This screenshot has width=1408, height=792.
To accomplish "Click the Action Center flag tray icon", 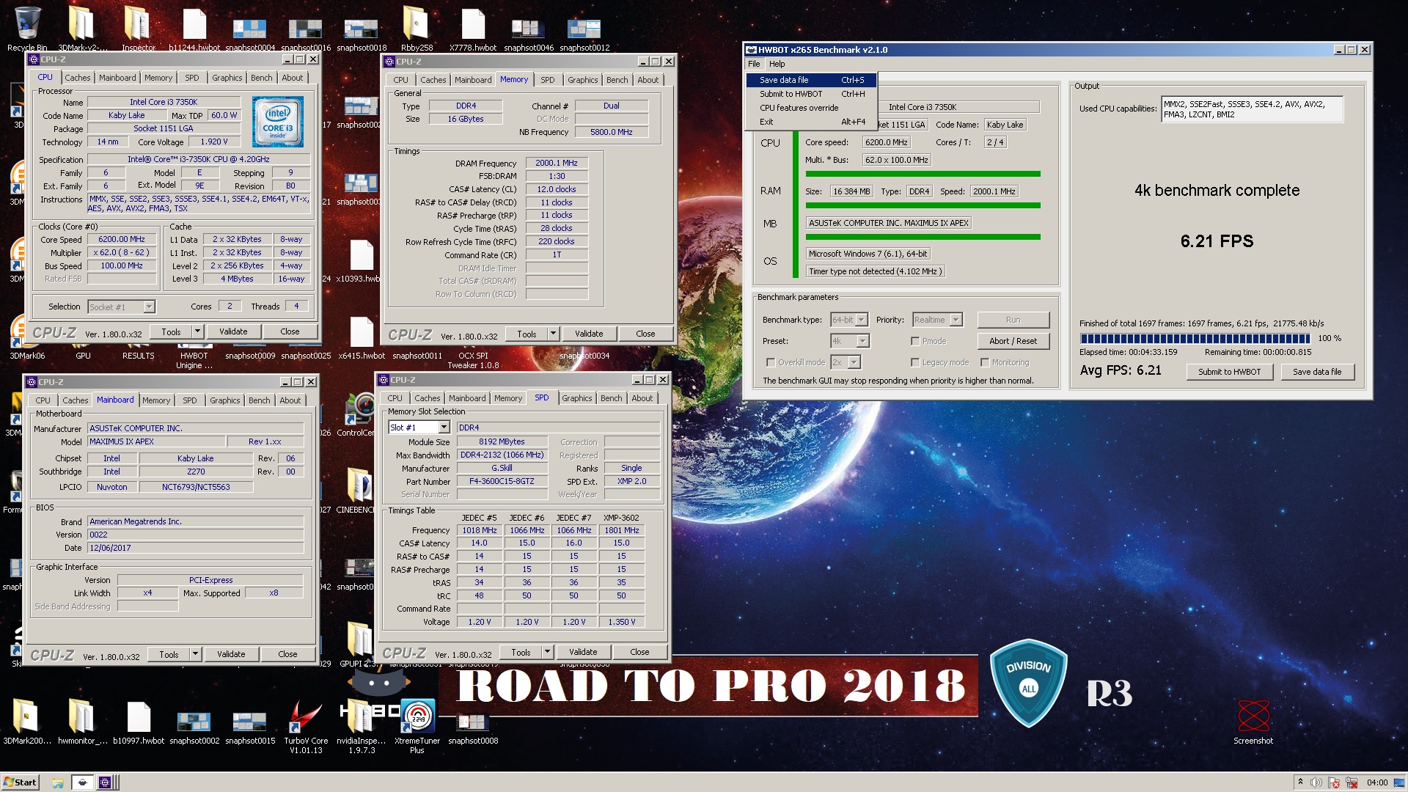I will (x=1333, y=782).
